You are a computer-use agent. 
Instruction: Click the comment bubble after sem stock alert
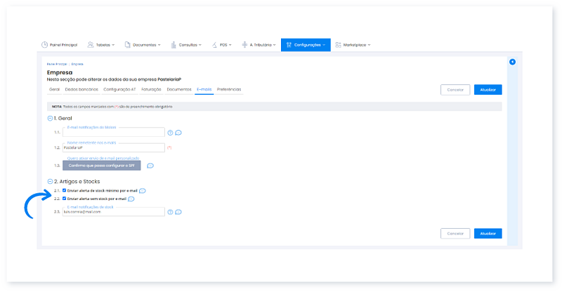(x=131, y=199)
